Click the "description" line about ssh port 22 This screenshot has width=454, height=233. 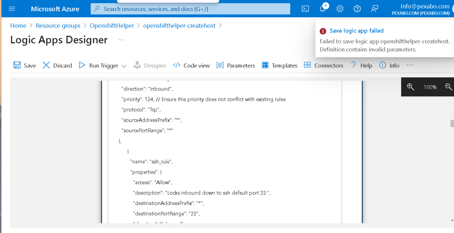[x=201, y=193]
